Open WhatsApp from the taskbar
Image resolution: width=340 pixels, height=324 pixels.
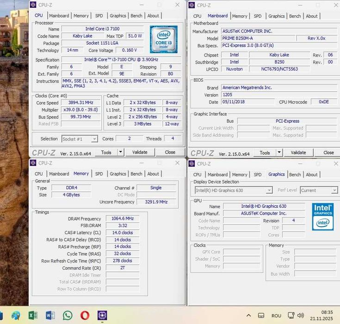coord(68,315)
